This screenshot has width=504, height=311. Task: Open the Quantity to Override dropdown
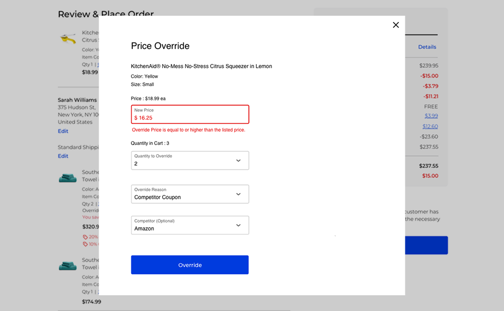tap(190, 160)
